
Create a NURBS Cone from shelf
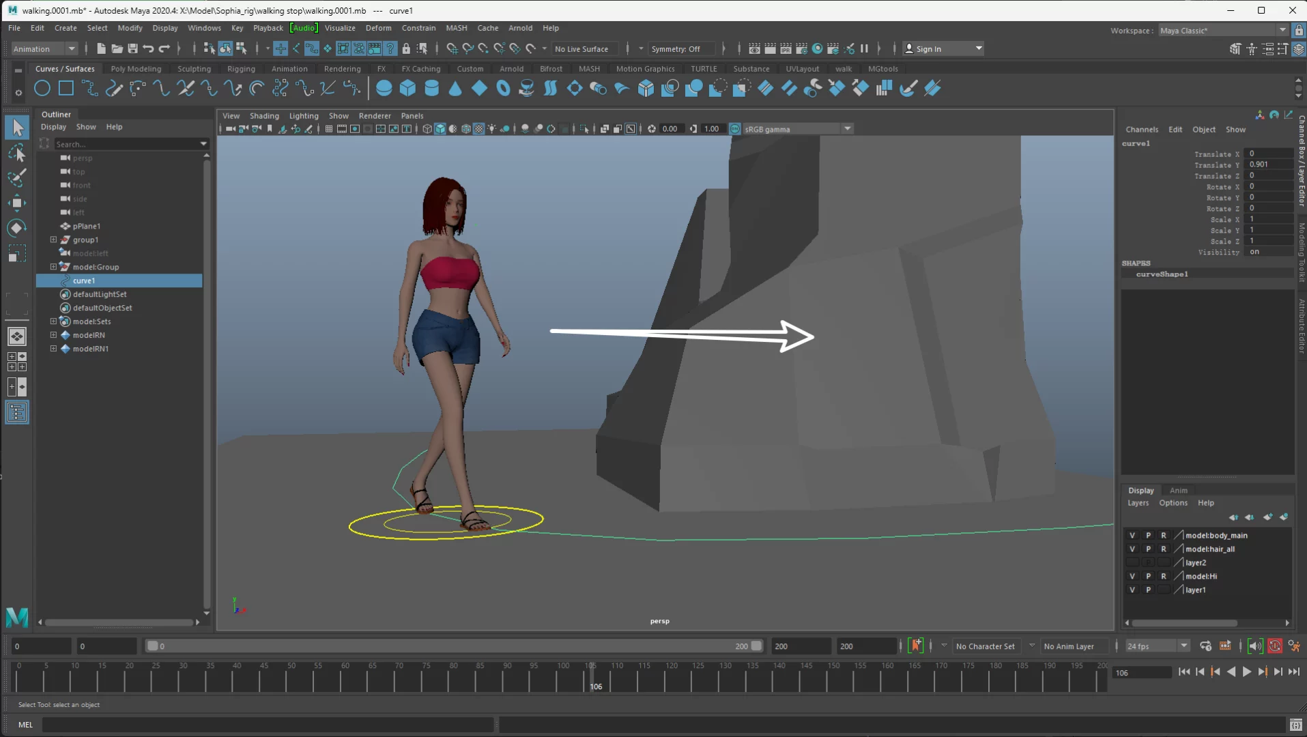(455, 88)
